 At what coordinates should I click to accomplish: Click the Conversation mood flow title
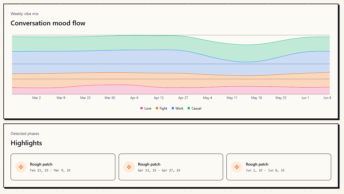48,23
